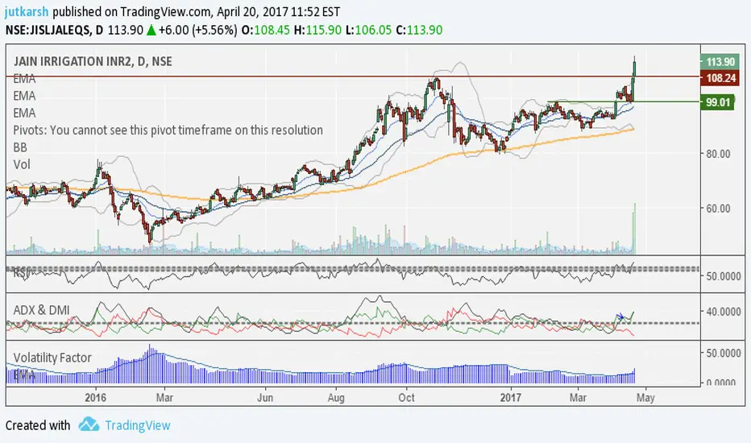Image resolution: width=751 pixels, height=443 pixels.
Task: Click the L:106.05 low price value
Action: (x=368, y=30)
